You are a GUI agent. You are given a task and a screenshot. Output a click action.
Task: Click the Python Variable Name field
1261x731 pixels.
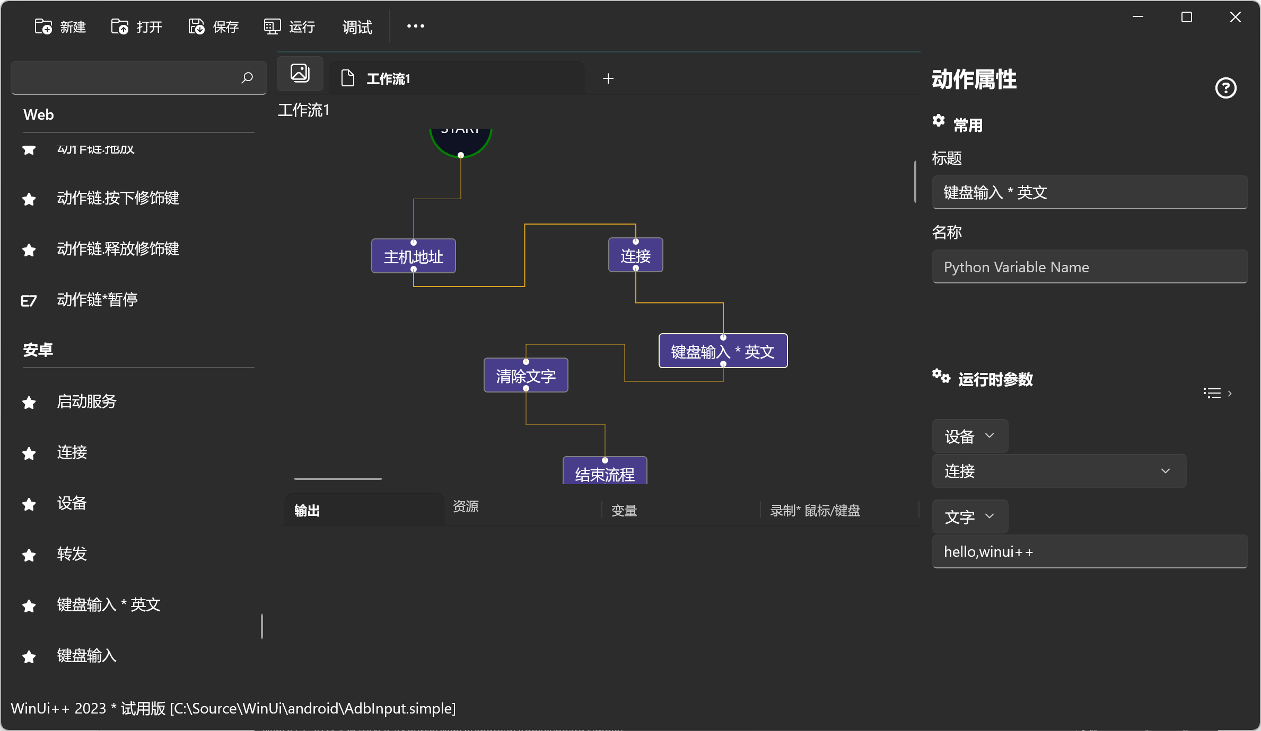[1089, 267]
